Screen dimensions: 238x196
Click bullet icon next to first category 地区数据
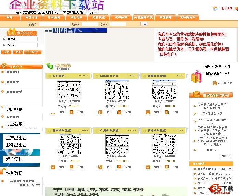(3, 72)
